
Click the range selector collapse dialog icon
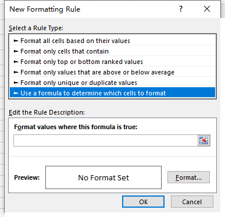click(204, 141)
